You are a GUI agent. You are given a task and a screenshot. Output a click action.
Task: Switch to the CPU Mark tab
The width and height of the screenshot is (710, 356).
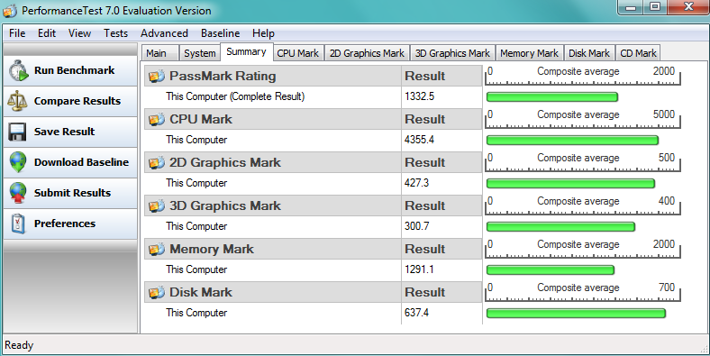coord(298,53)
